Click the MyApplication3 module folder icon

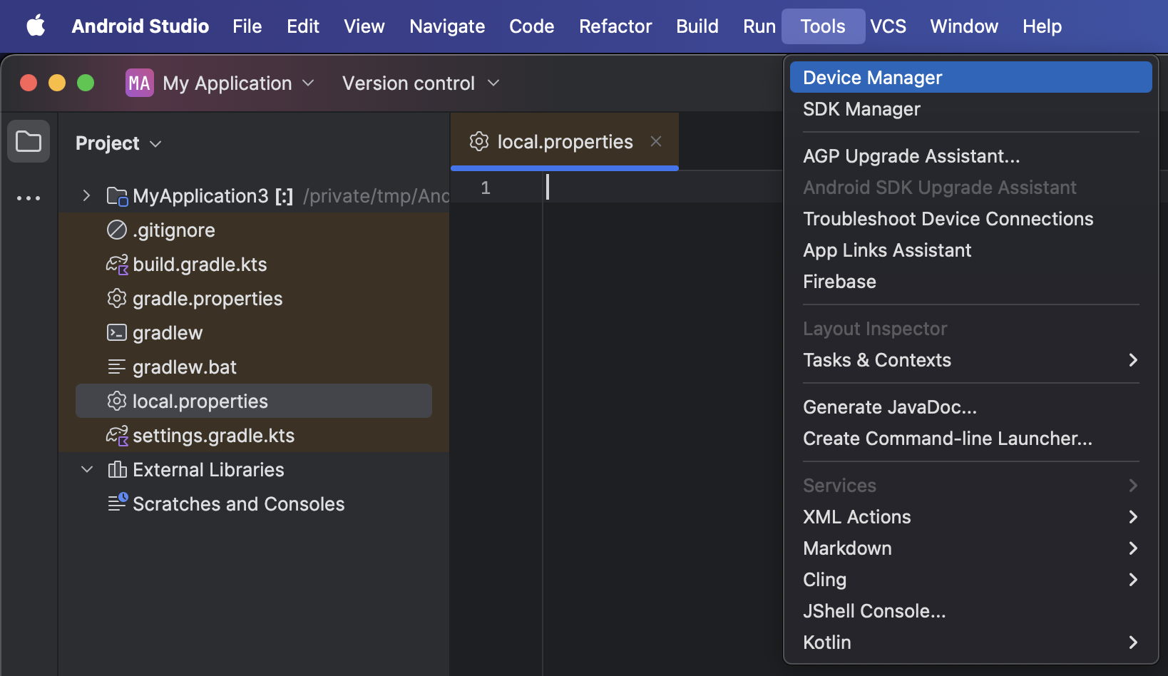click(117, 196)
